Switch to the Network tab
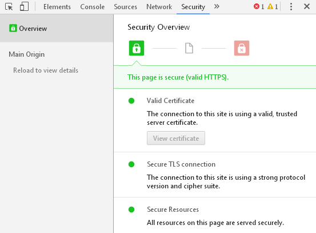The image size is (316, 233). [159, 7]
